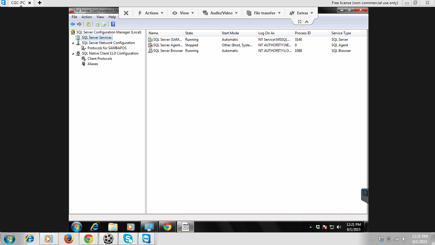435x245 pixels.
Task: Click the remote Start button orb
Action: click(x=77, y=227)
